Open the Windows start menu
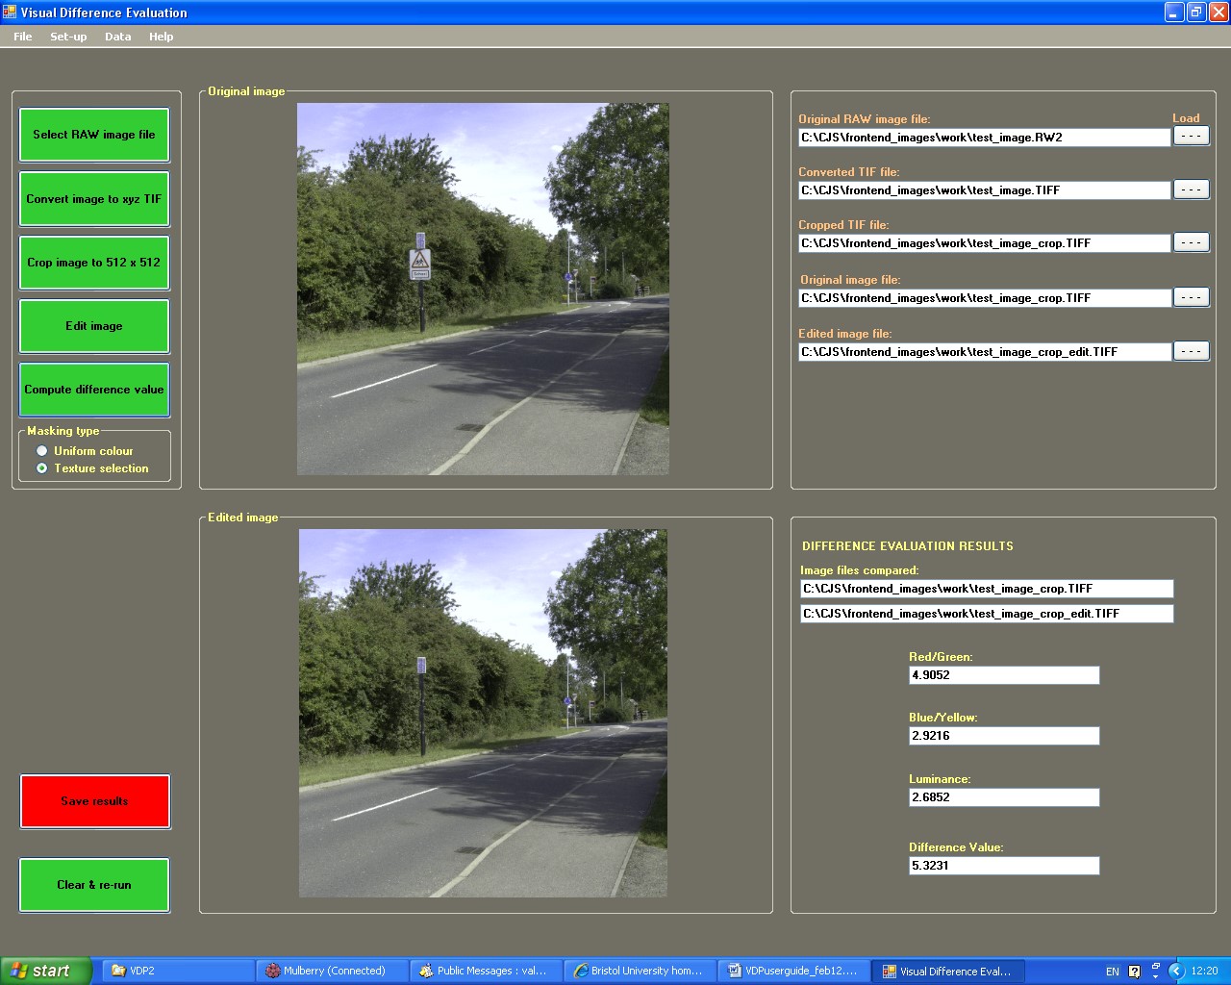The width and height of the screenshot is (1231, 985). click(45, 971)
